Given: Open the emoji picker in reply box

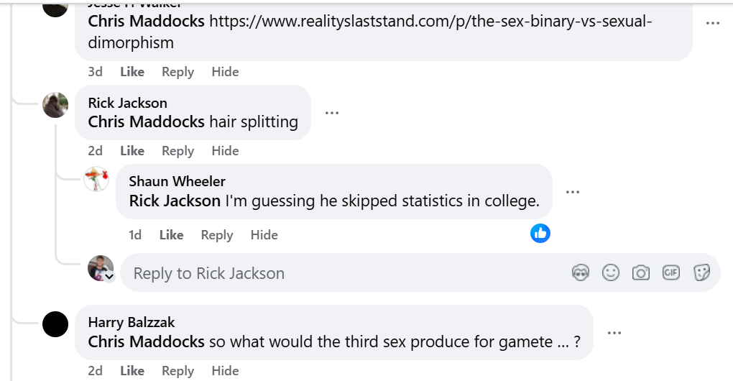Looking at the screenshot, I should (611, 272).
